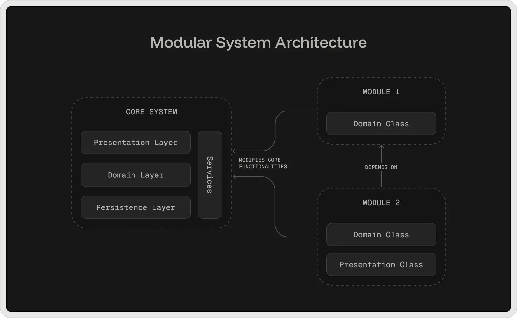This screenshot has width=517, height=318.
Task: Select the CORE SYSTEM heading label
Action: (x=152, y=112)
